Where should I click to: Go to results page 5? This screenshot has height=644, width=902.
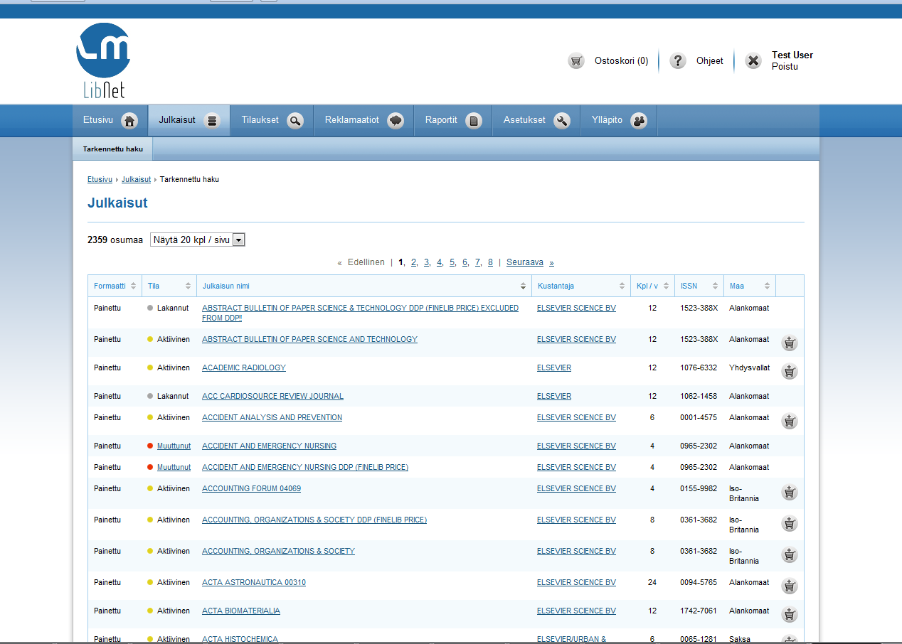pos(452,262)
